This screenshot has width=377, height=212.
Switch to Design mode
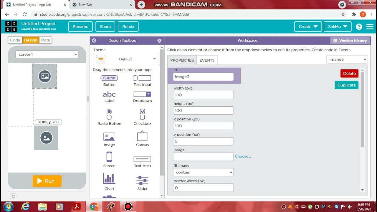pyautogui.click(x=31, y=40)
